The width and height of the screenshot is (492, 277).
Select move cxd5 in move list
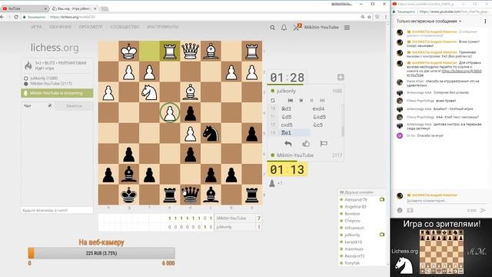coord(287,125)
